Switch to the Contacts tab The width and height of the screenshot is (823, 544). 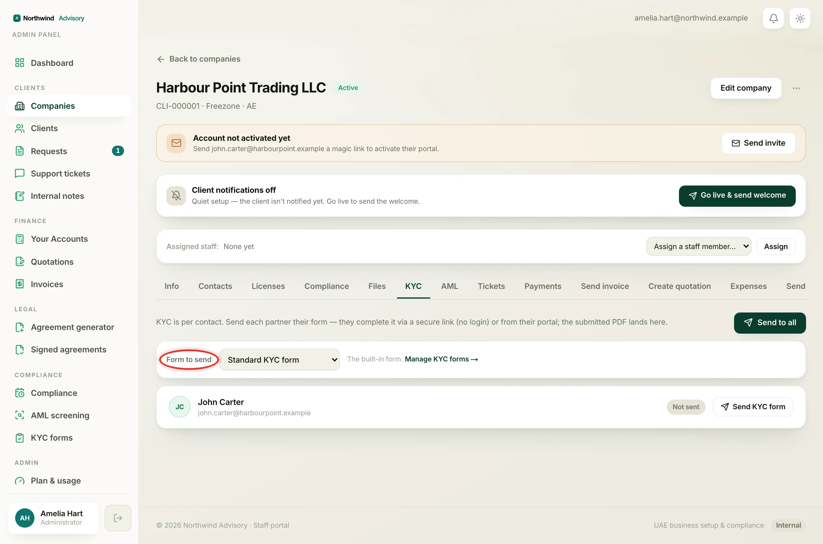pyautogui.click(x=215, y=286)
